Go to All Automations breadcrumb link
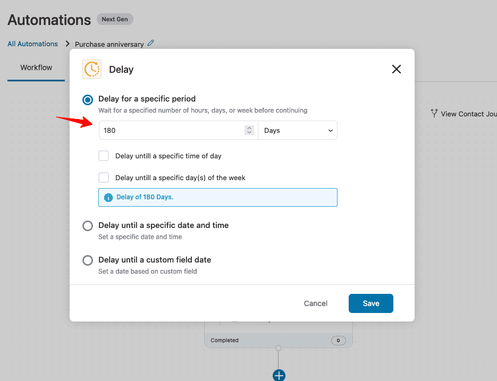The width and height of the screenshot is (497, 381). tap(32, 44)
